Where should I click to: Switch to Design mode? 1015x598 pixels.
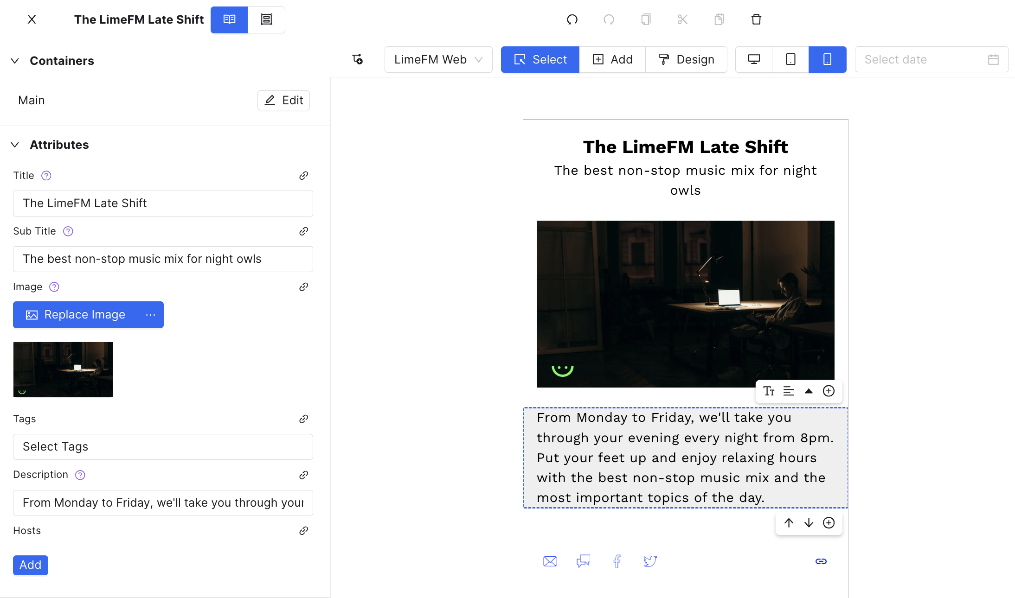(x=686, y=59)
